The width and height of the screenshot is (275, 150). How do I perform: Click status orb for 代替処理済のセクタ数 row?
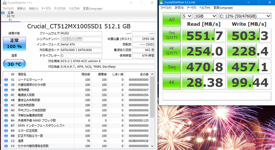click(x=6, y=85)
